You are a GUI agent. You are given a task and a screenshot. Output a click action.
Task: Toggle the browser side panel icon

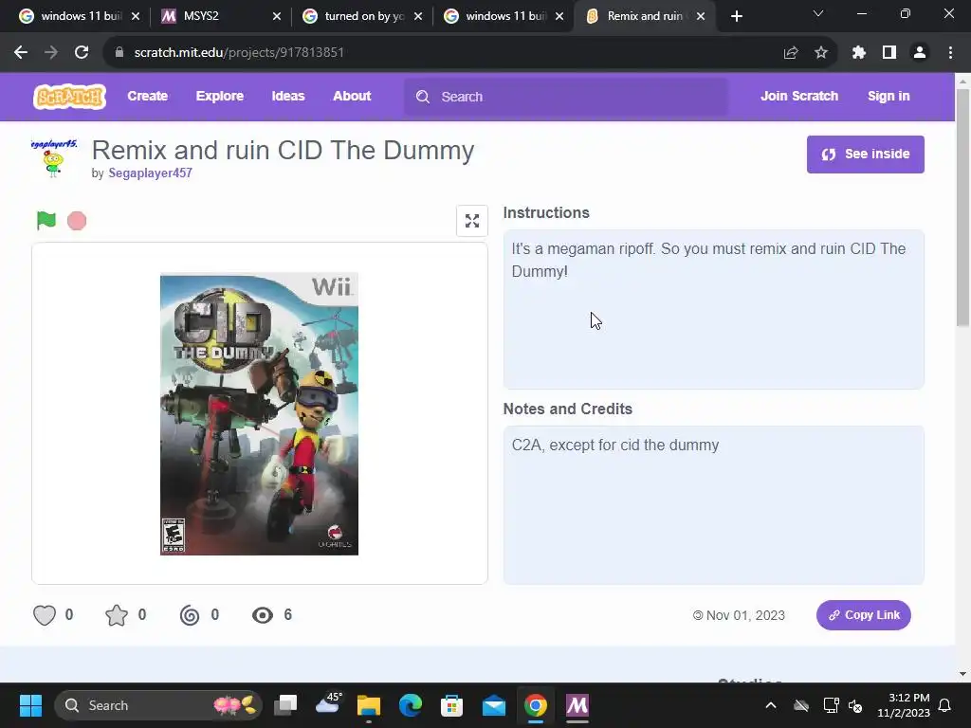click(889, 53)
